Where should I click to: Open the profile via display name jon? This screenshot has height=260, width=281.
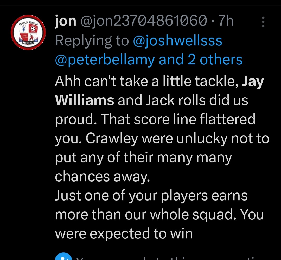point(65,21)
